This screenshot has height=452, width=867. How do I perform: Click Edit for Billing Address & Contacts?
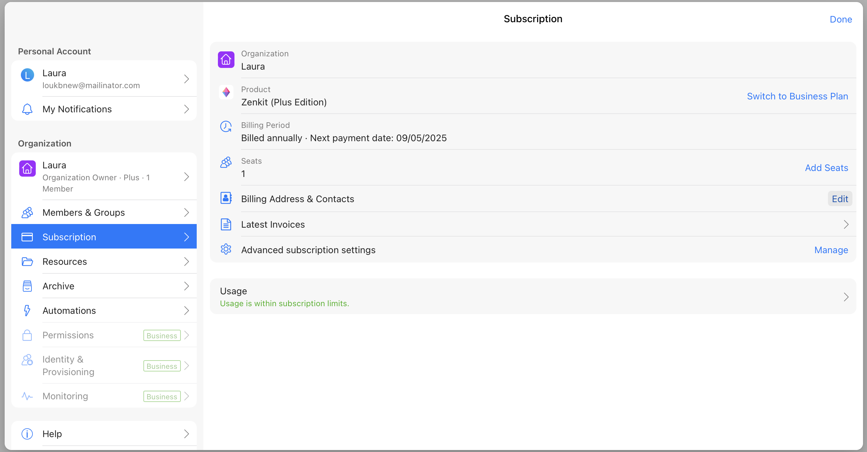coord(840,199)
